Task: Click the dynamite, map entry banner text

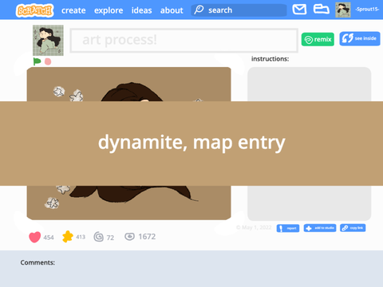Action: [191, 143]
